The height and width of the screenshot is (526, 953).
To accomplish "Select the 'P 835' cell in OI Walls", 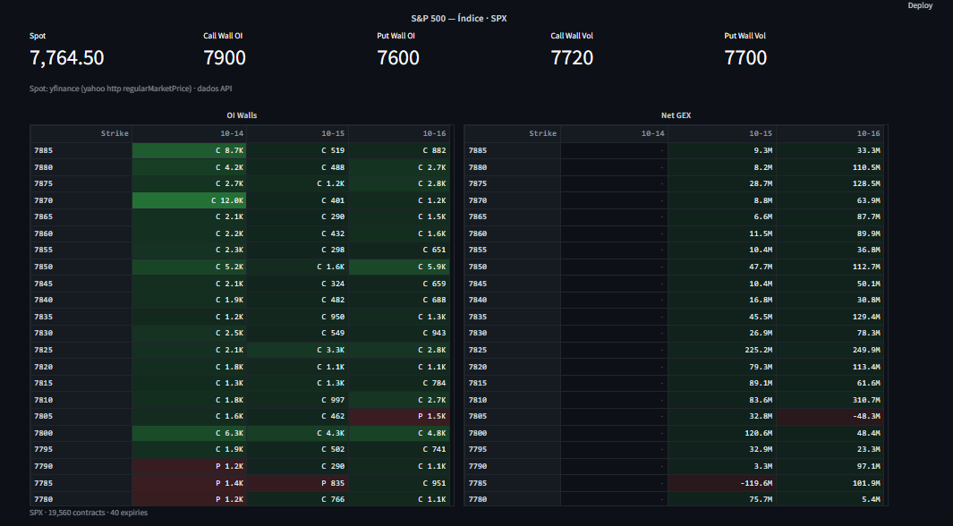I will pos(297,483).
